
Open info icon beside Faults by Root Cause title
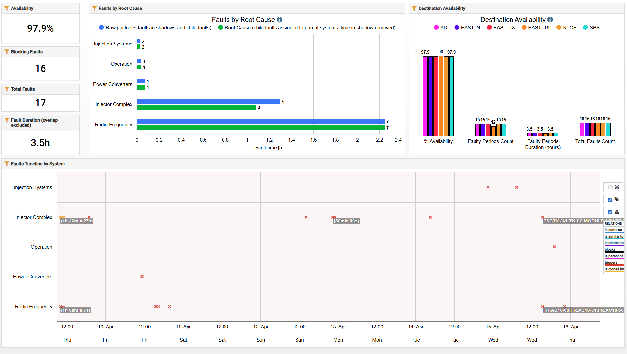click(279, 20)
